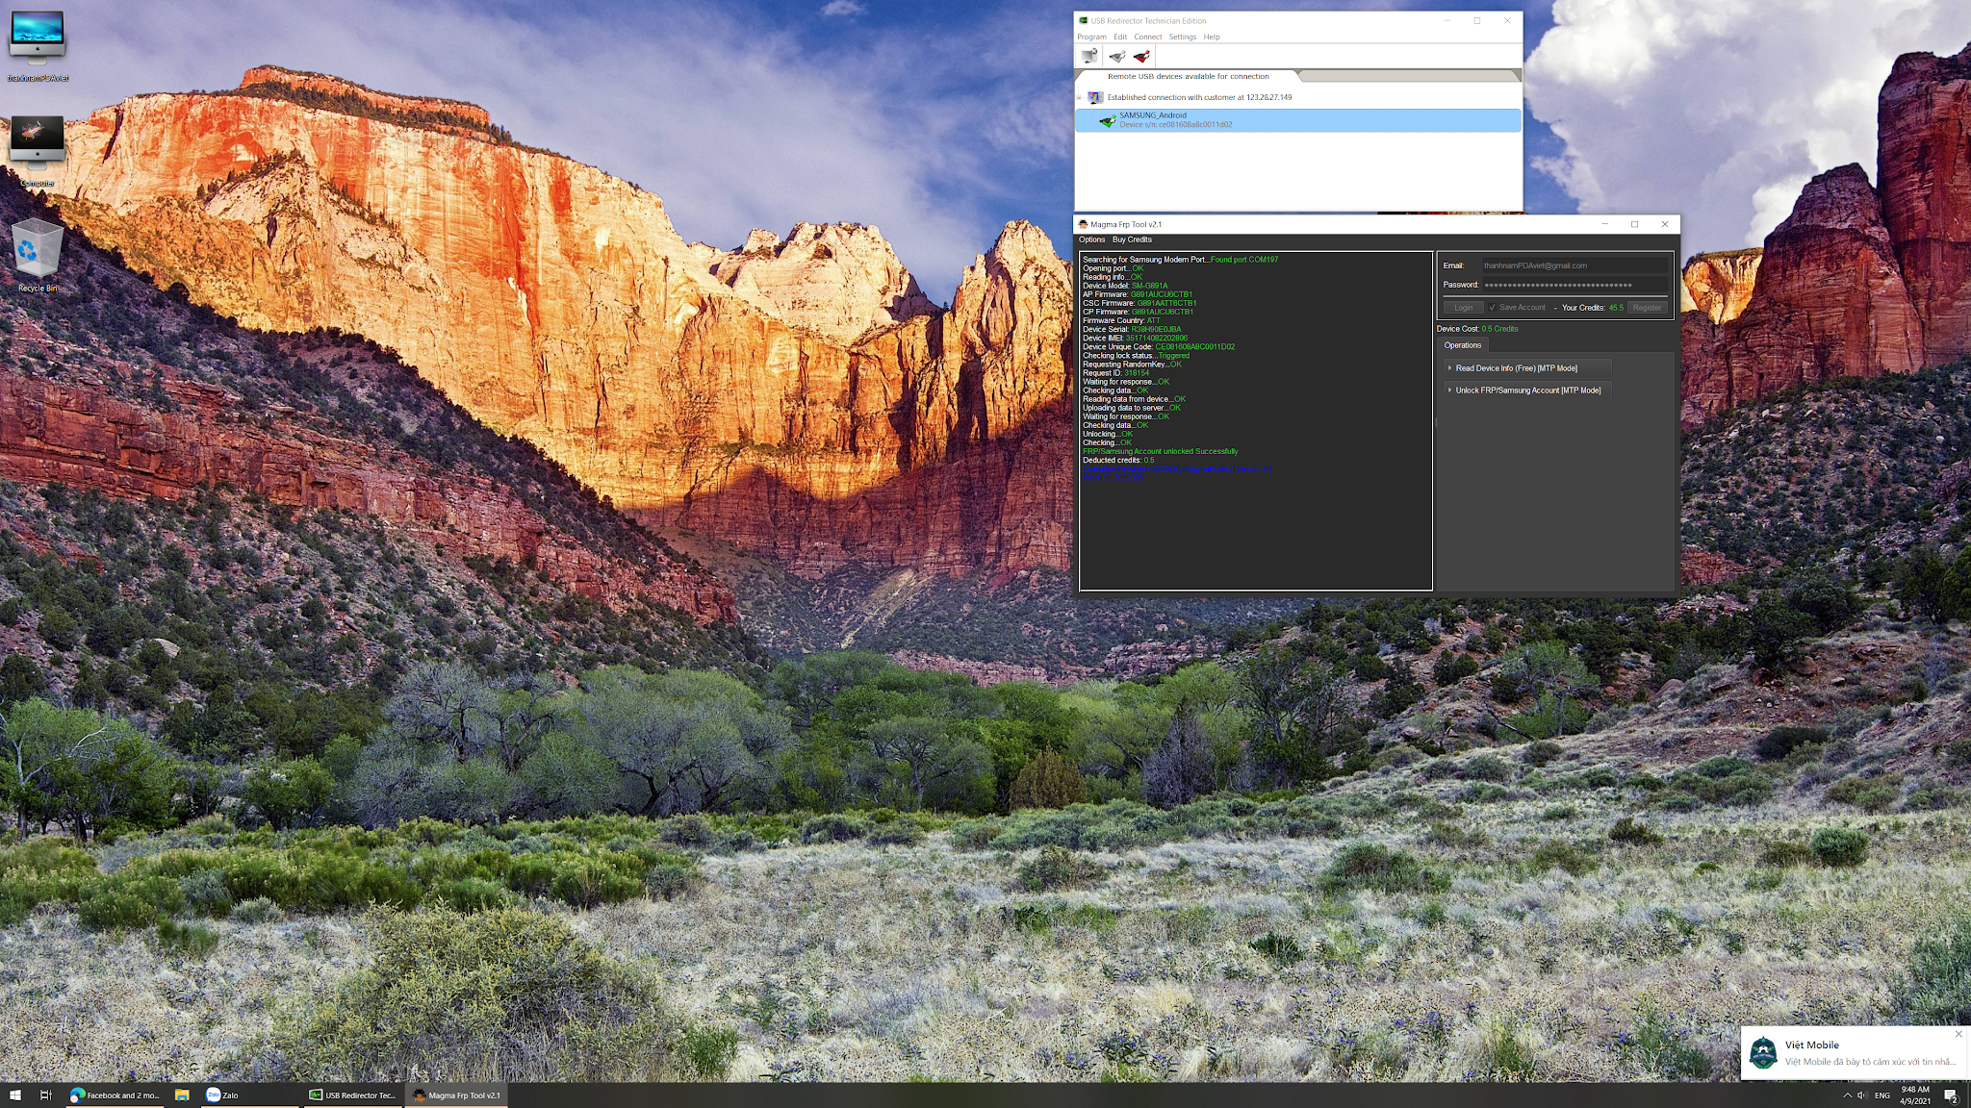Open the notification center icon in tray
The image size is (1971, 1108).
pyautogui.click(x=1951, y=1095)
